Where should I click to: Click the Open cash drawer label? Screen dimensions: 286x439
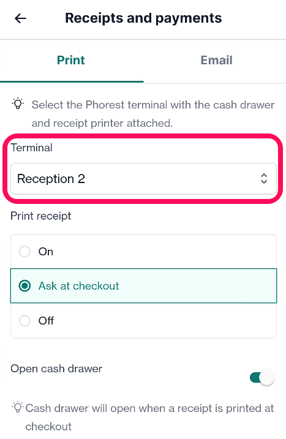(56, 369)
